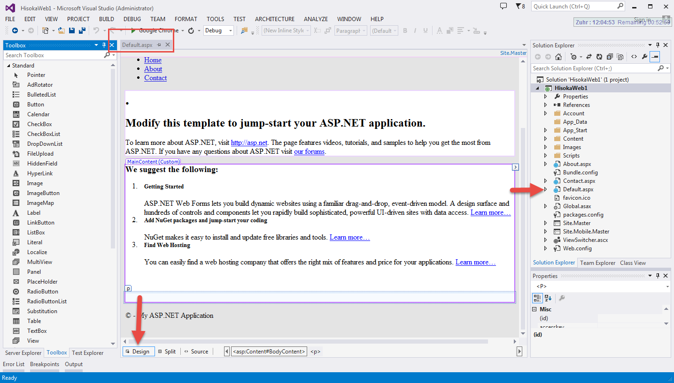Click the Undo arrow icon
674x383 pixels.
[x=96, y=30]
